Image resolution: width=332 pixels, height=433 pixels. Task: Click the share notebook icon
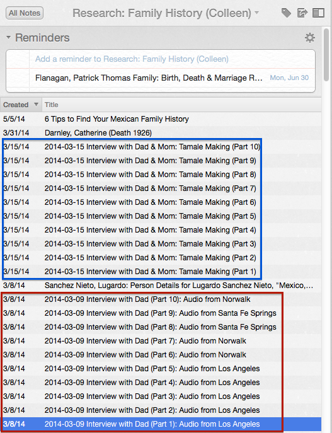[302, 13]
